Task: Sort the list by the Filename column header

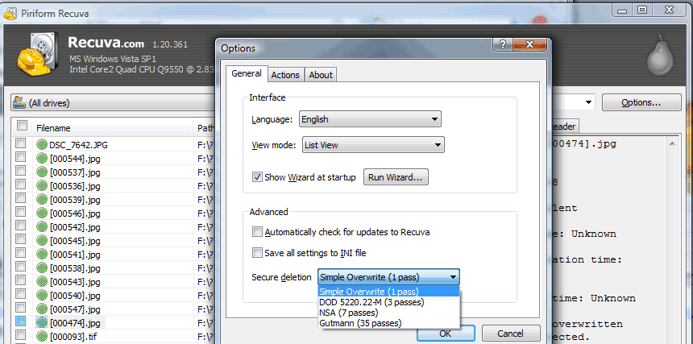Action: (x=113, y=128)
